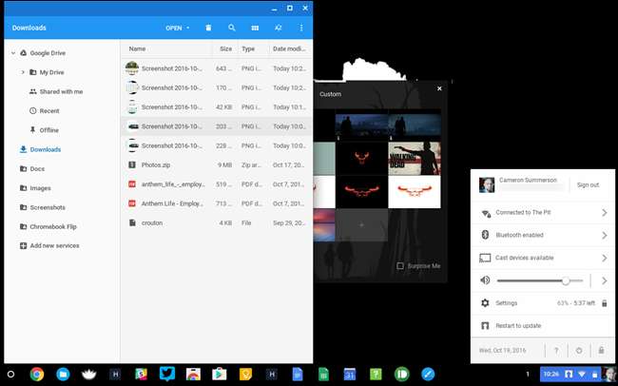Open the launcher circle button
This screenshot has height=386, width=618.
(10, 375)
